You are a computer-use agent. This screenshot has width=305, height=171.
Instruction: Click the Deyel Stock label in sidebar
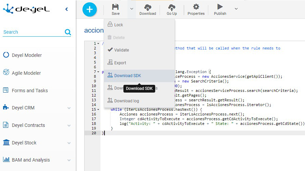(x=24, y=143)
